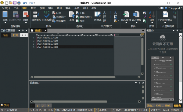183x112 pixels.
Task: Open the 文件 tab at workspace bottom
Action: click(x=5, y=105)
